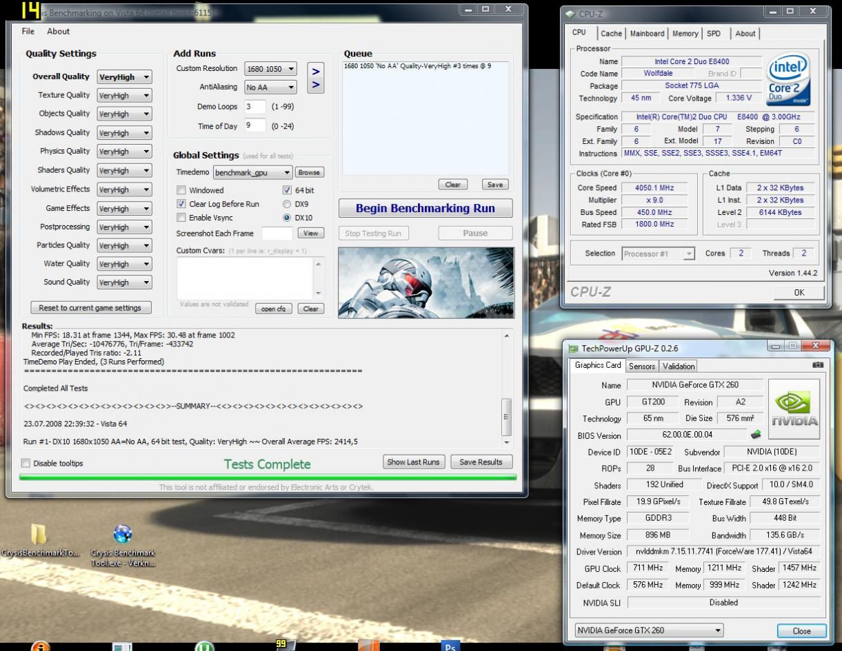Uncheck Clear Log Before Run

181,204
